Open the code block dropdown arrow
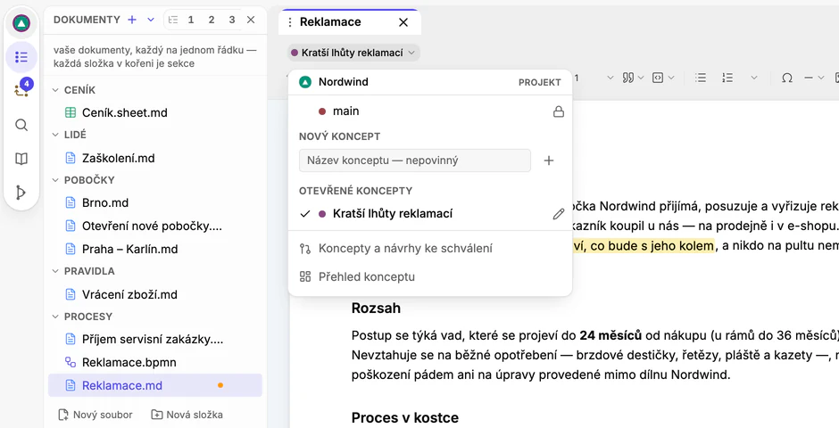Image resolution: width=839 pixels, height=428 pixels. (671, 78)
